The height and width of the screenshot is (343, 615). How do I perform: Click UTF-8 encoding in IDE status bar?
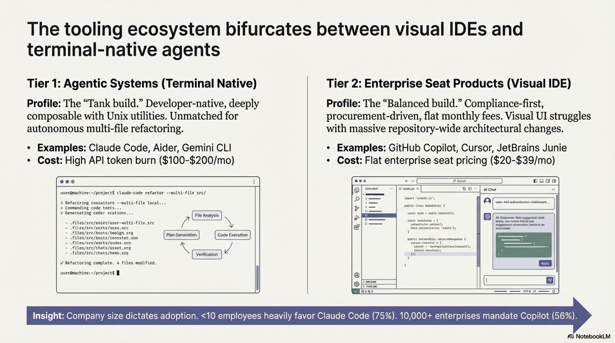coord(527,291)
